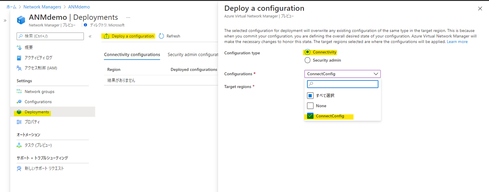The image size is (489, 192).
Task: Open the Connectivity configurations tab
Action: click(132, 55)
